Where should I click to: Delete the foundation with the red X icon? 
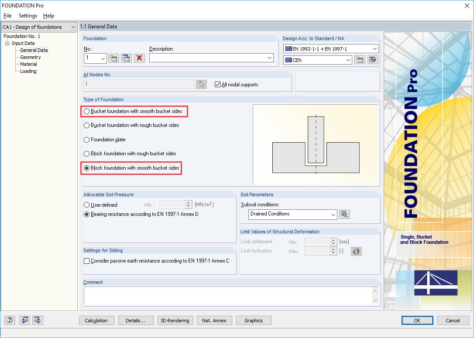(139, 58)
